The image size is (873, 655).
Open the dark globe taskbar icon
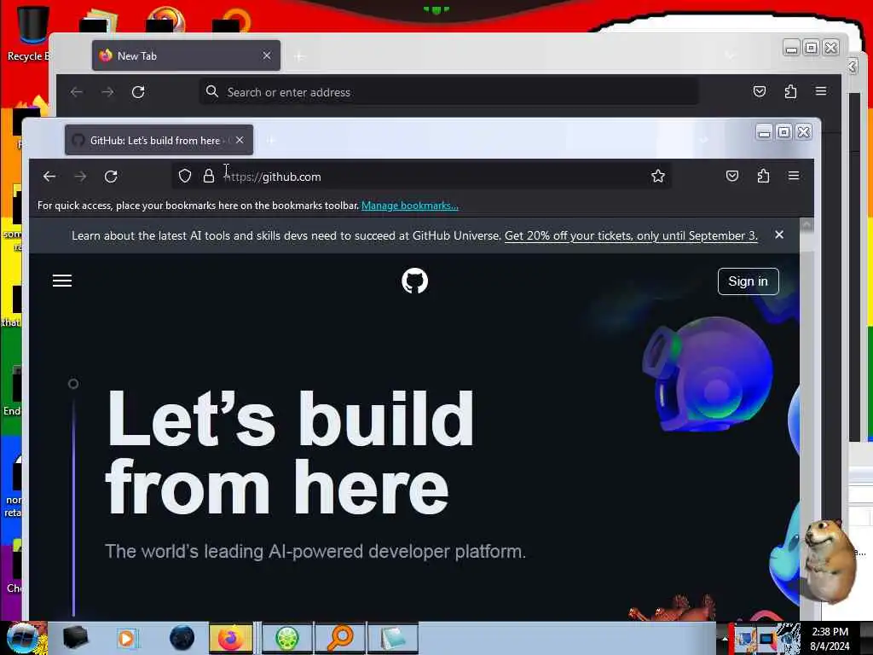pos(182,638)
